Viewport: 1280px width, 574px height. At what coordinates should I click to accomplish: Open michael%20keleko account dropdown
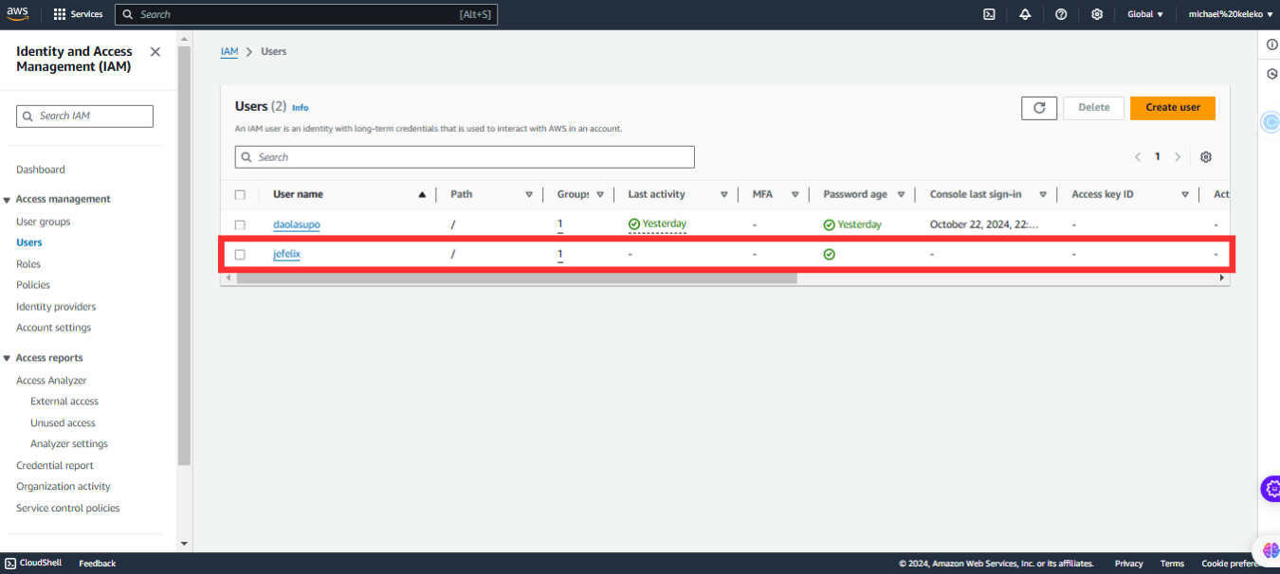pos(1231,14)
